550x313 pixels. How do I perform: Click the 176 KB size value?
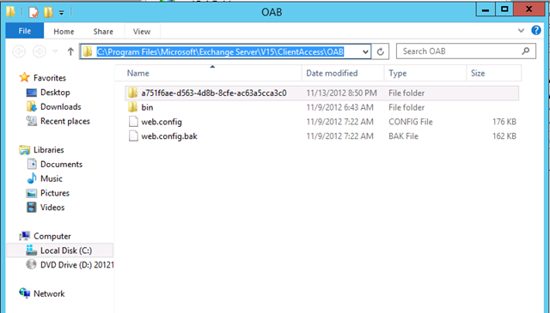[504, 122]
